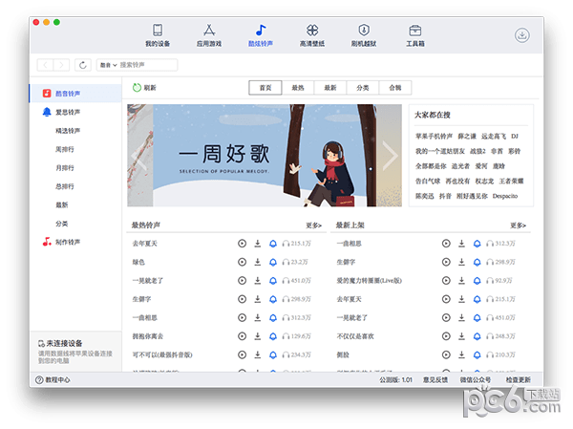Viewport: 573px width, 429px height.
Task: Download the 侧脸 ringtone
Action: pyautogui.click(x=462, y=354)
